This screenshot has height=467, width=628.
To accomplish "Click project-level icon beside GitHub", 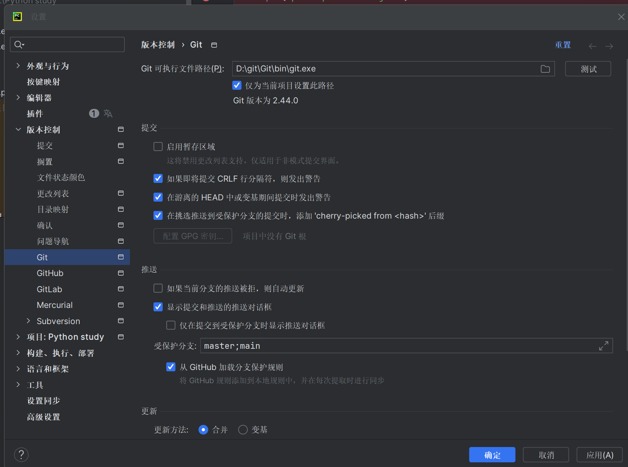I will coord(121,273).
